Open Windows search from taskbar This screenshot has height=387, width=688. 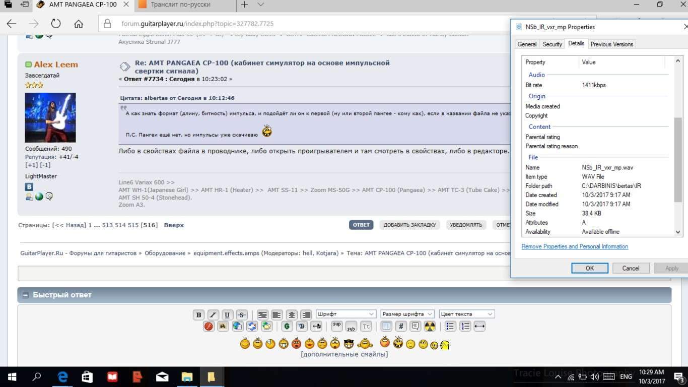[x=37, y=377]
